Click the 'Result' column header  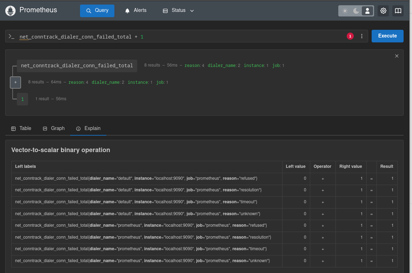coord(386,166)
